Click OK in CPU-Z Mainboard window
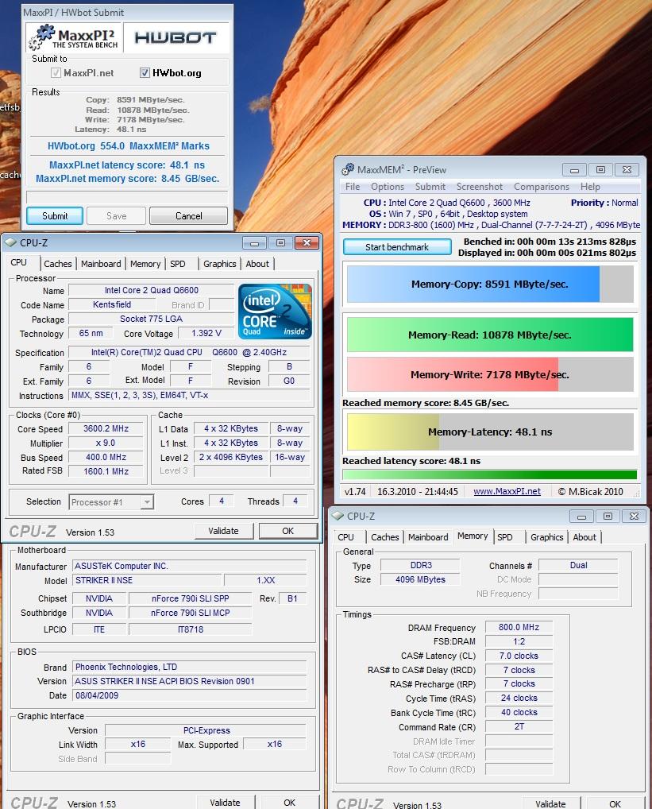Image resolution: width=652 pixels, height=809 pixels. [x=290, y=803]
